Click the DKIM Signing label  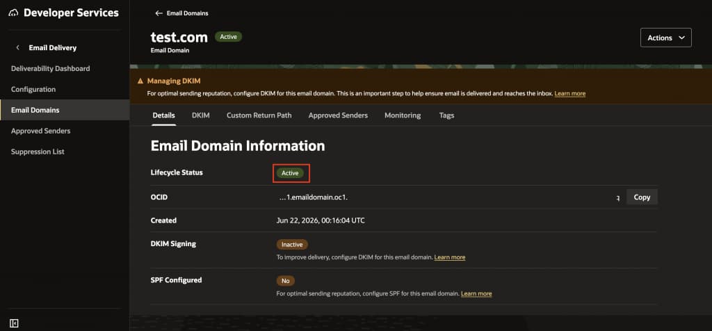click(x=173, y=244)
